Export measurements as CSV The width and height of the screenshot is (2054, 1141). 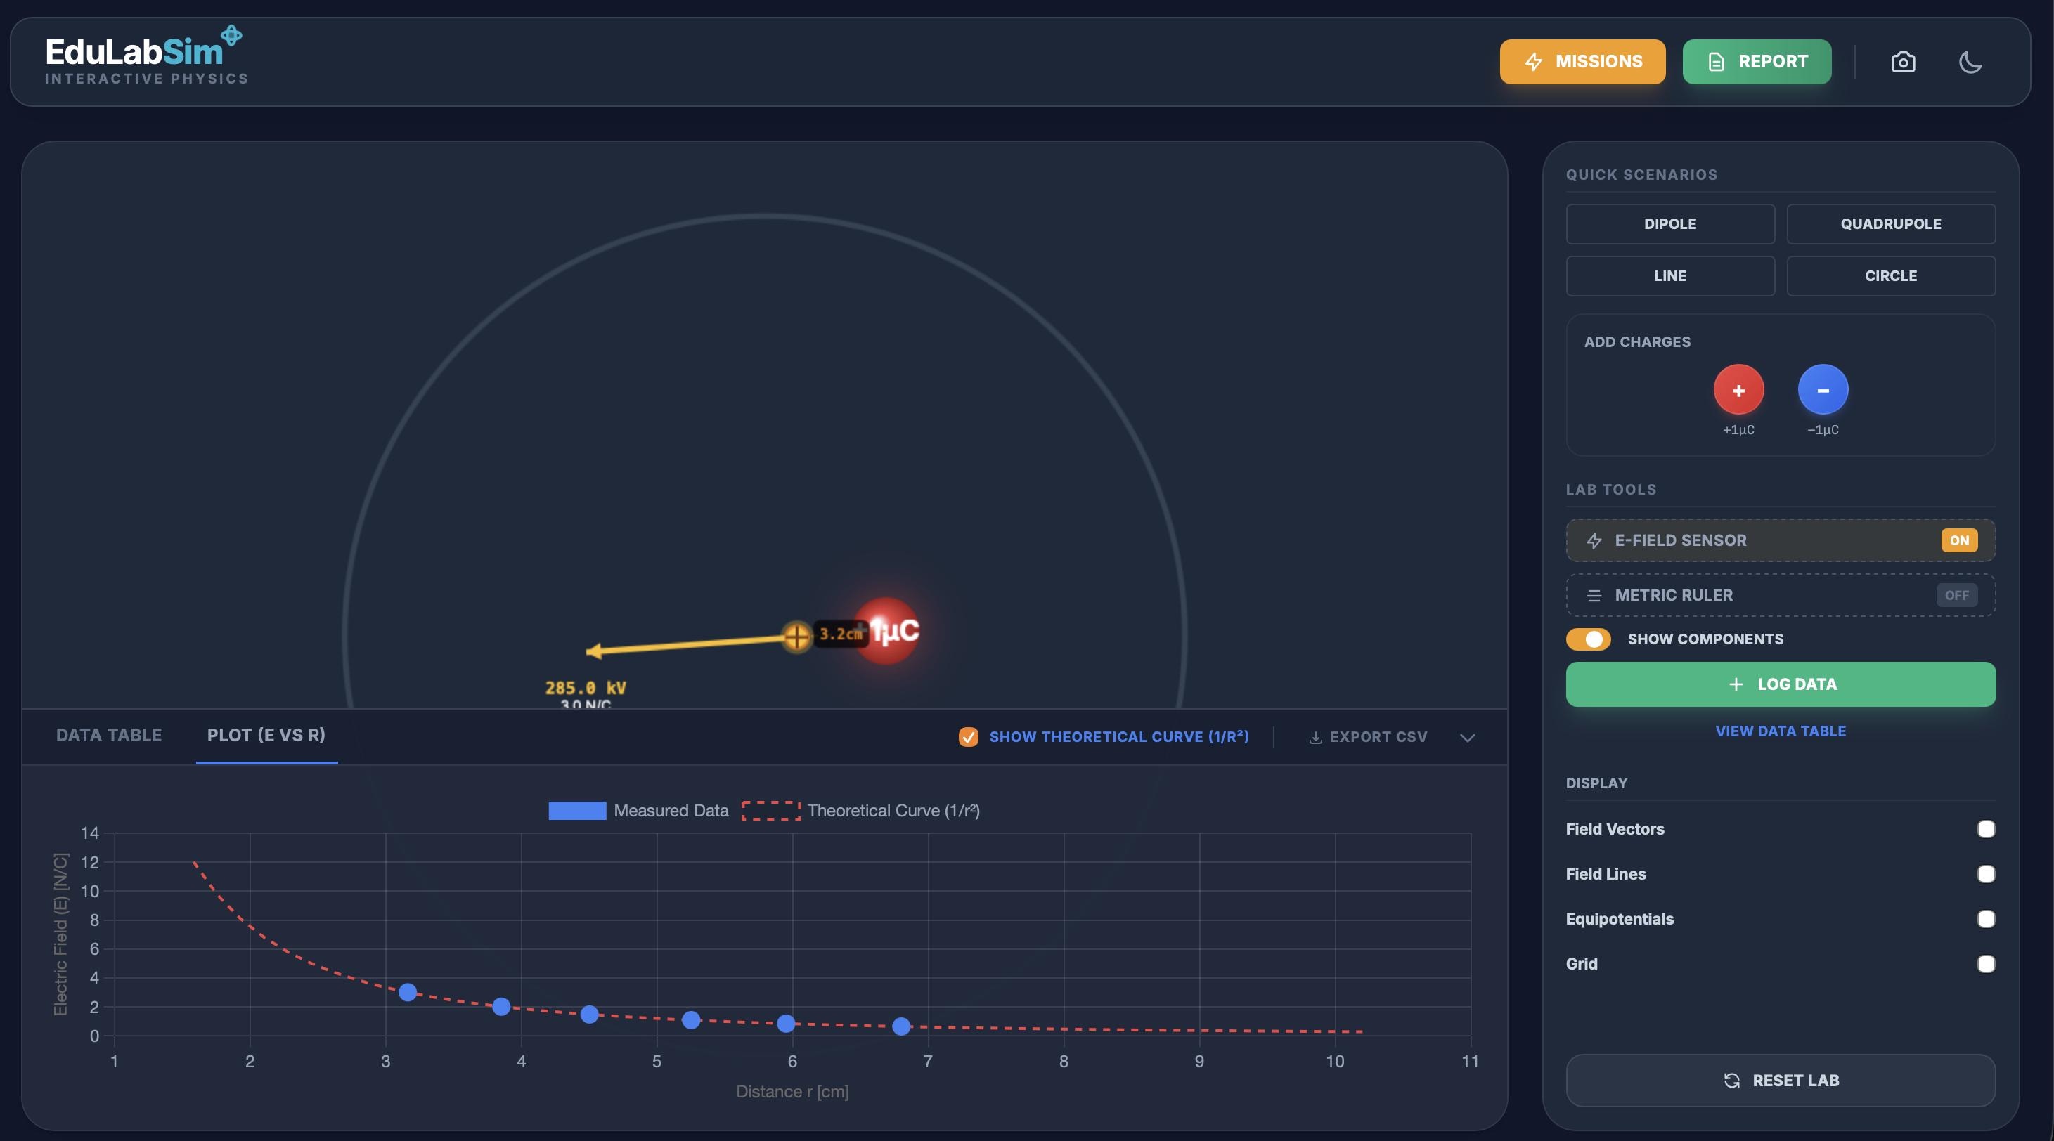point(1368,737)
